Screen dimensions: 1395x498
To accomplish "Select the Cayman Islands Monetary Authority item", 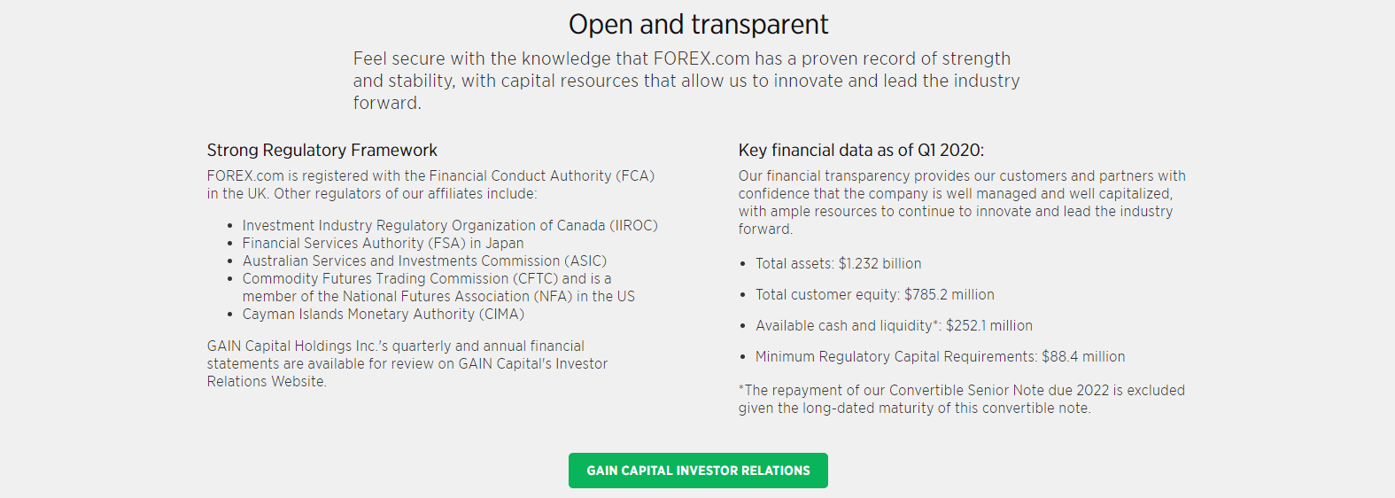I will [x=383, y=315].
